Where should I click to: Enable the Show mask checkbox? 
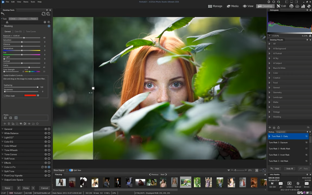5,96
